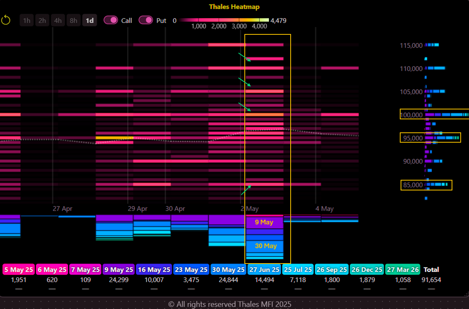Click the 27 Apr date axis label
Viewport: 469px width, 309px height.
pos(62,209)
